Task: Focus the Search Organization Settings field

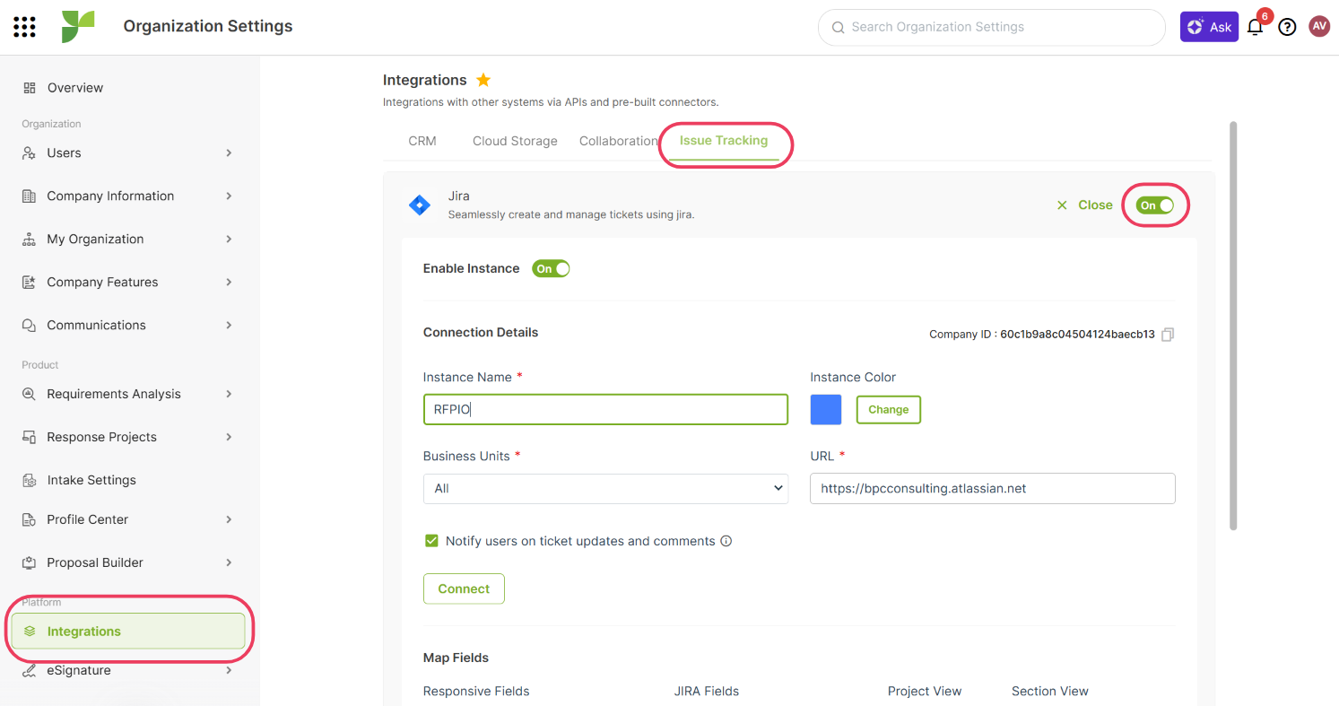Action: [991, 27]
